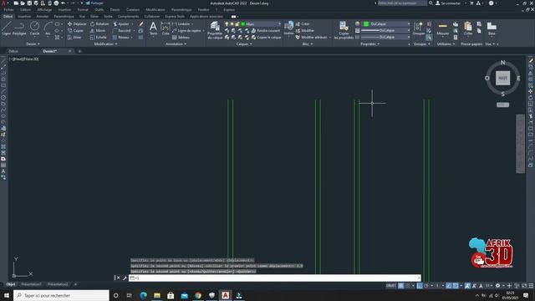
Task: Open the Fichier menu
Action: [x=8, y=9]
